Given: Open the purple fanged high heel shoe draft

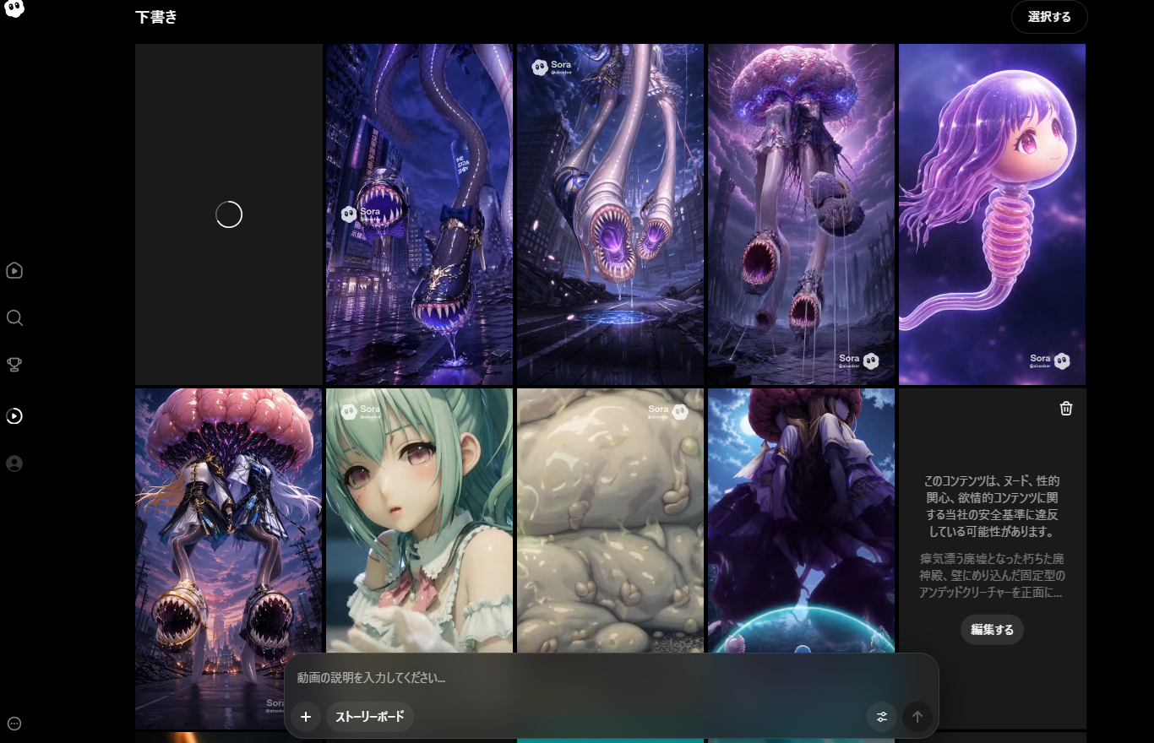Looking at the screenshot, I should (x=419, y=214).
